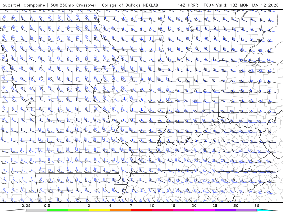Select the magenta segment between 15 and 20
Viewport: 283px width, 212px height.
point(183,210)
